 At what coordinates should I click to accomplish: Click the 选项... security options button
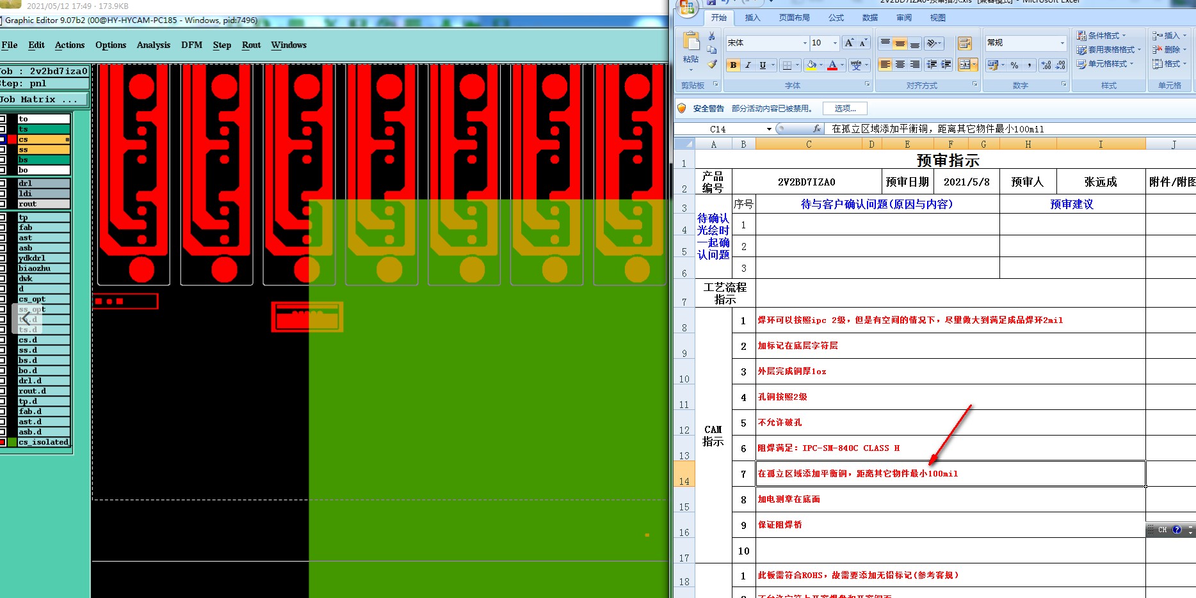pos(845,109)
